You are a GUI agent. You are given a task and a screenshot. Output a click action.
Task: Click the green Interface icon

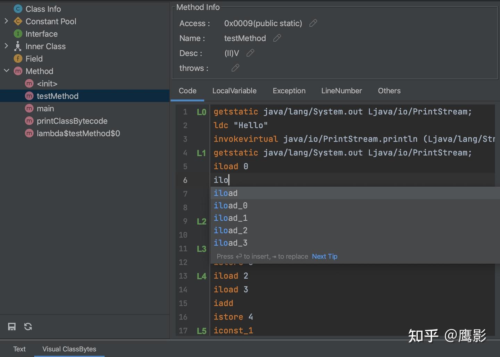pyautogui.click(x=18, y=34)
